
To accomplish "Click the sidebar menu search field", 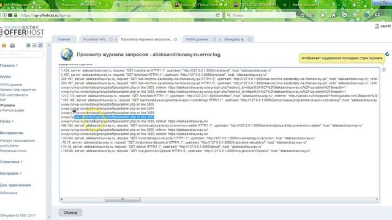I will coord(22,54).
